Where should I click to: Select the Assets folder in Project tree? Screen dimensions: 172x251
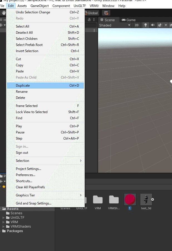tap(13, 209)
